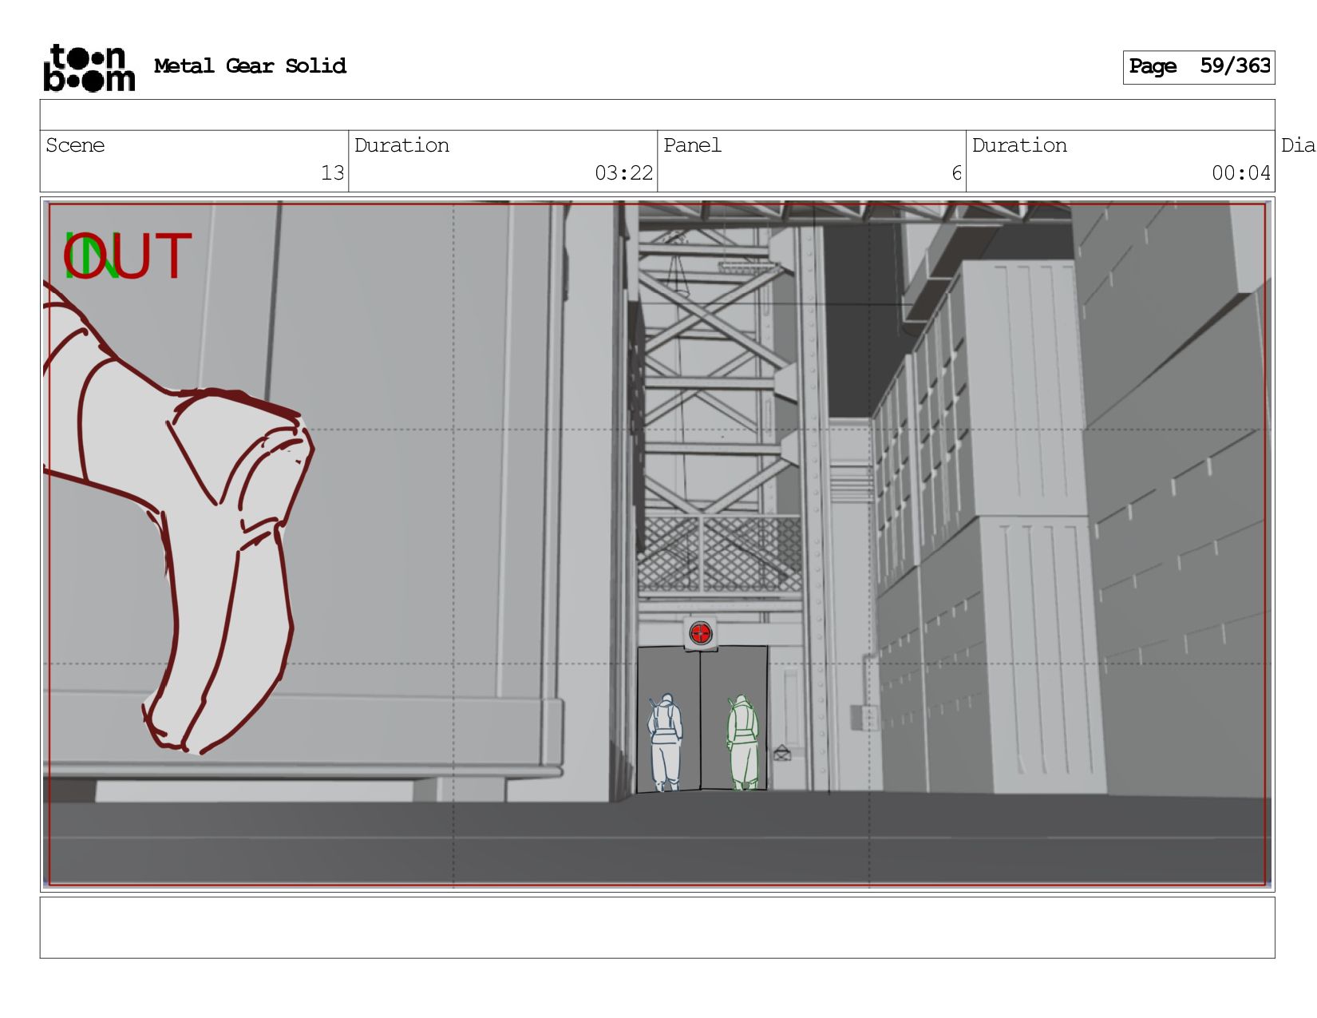The height and width of the screenshot is (1018, 1317).
Task: Select the panel duration '00:04'
Action: (1240, 173)
